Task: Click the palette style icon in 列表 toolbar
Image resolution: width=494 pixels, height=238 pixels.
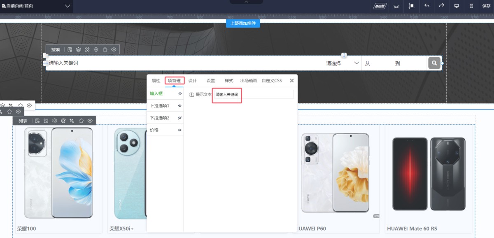Action: (x=63, y=121)
